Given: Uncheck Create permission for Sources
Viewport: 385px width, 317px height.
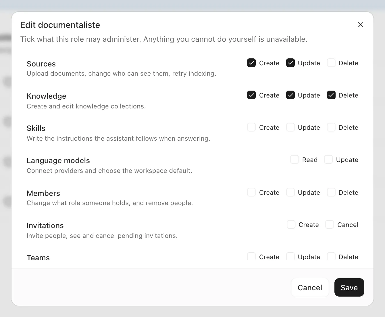Looking at the screenshot, I should pyautogui.click(x=251, y=63).
